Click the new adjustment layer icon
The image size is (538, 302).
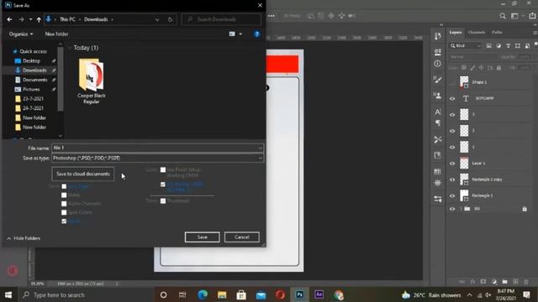pos(494,282)
